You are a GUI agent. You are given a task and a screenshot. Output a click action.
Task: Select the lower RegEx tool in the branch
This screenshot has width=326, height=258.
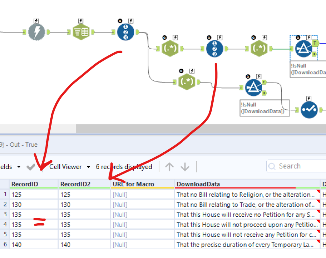coord(187,82)
